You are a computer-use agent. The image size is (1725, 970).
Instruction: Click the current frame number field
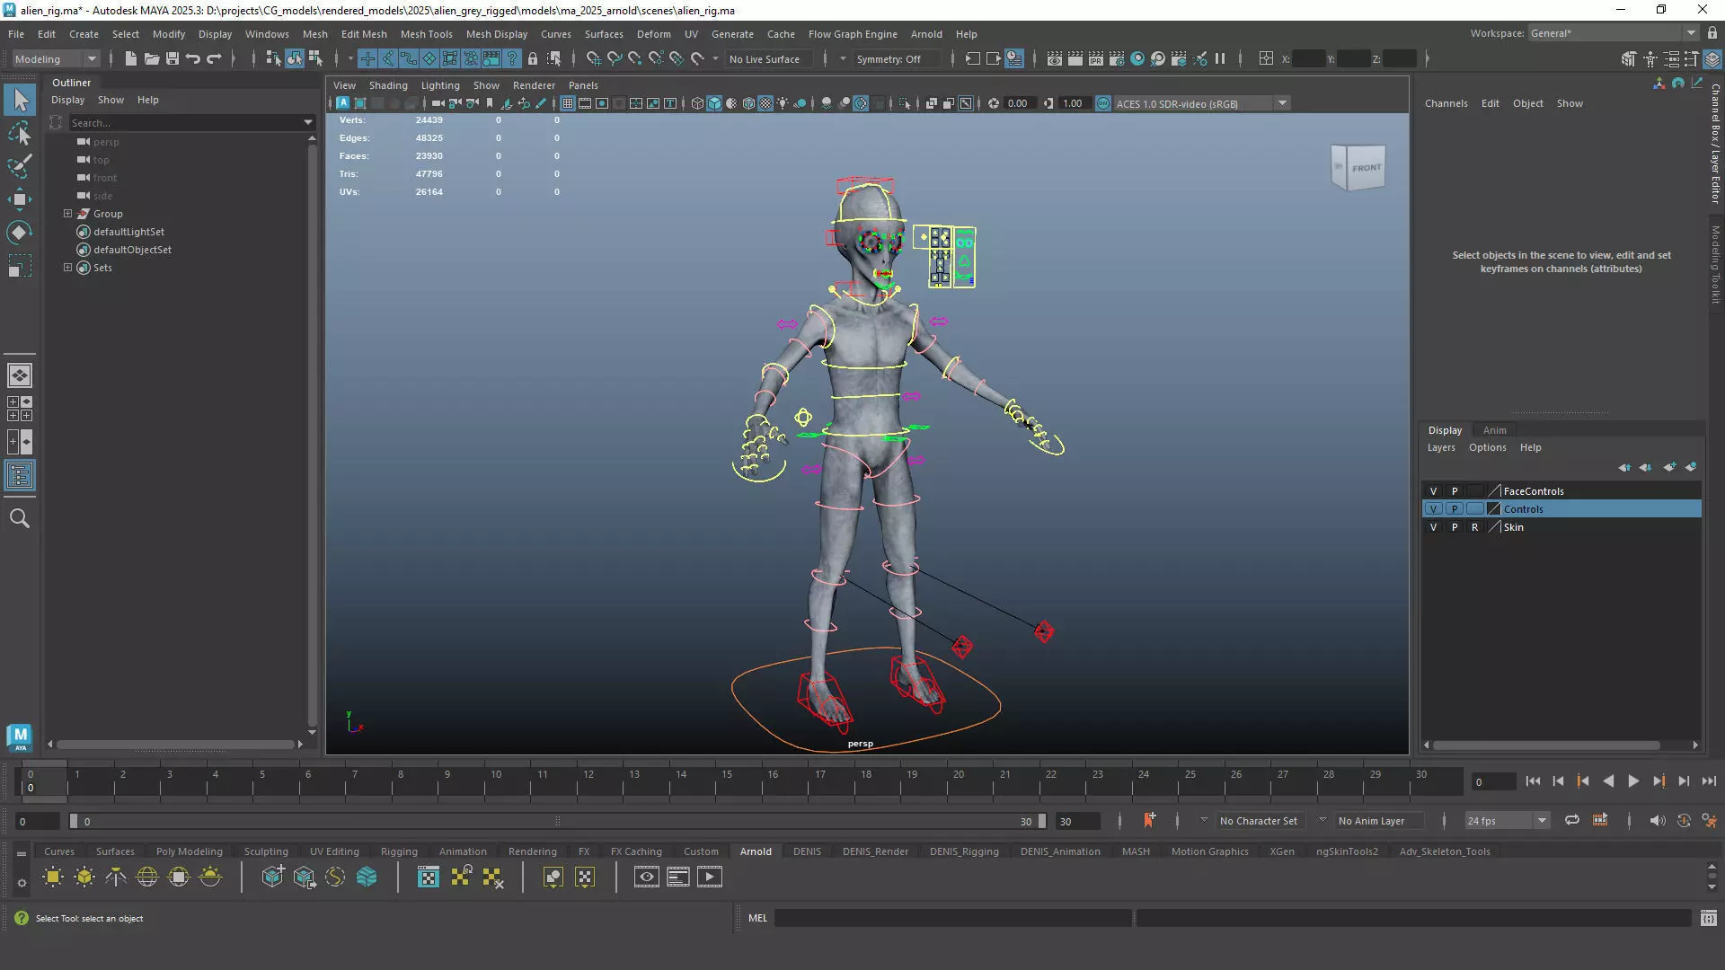(x=1494, y=781)
